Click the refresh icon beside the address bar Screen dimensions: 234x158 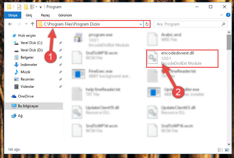pyautogui.click(x=147, y=24)
